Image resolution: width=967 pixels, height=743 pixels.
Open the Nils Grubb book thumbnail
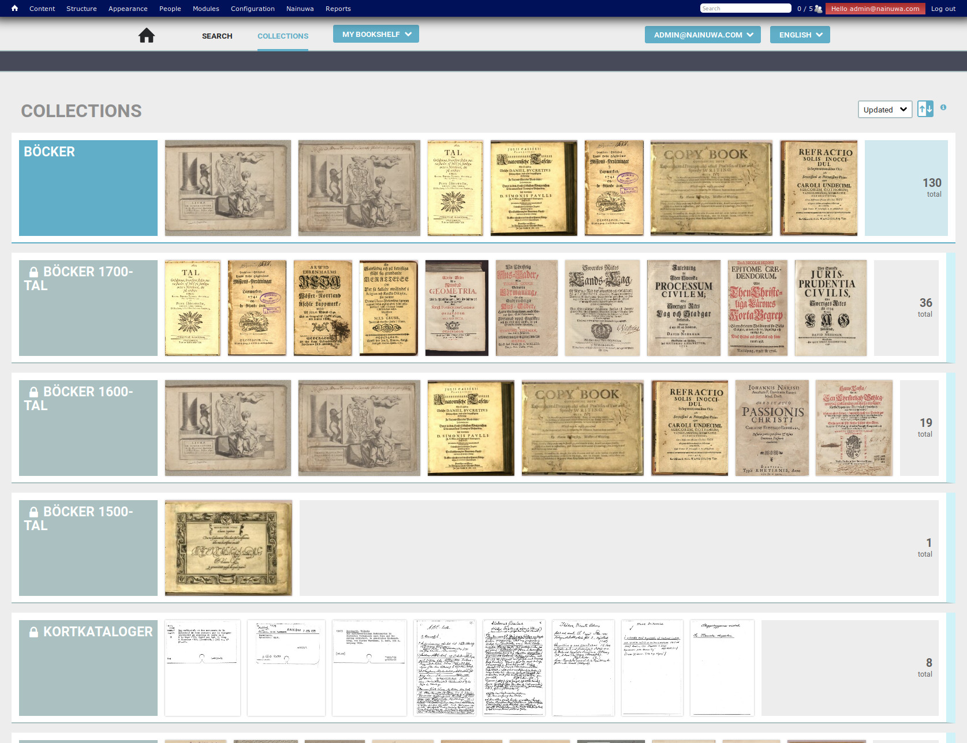pyautogui.click(x=389, y=308)
